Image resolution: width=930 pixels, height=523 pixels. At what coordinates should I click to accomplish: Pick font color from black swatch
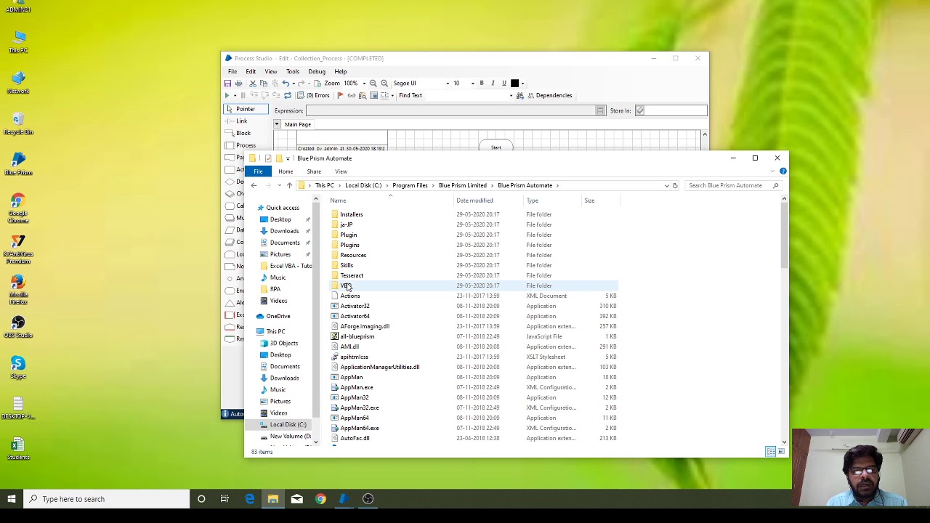515,84
